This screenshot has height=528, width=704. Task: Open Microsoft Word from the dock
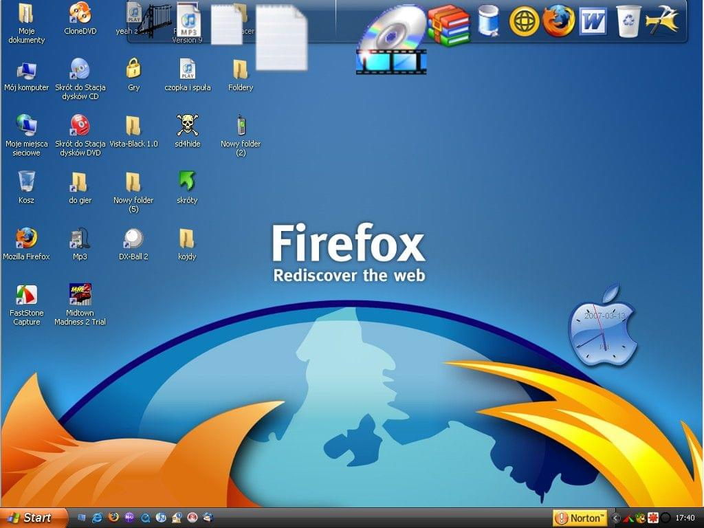(593, 21)
